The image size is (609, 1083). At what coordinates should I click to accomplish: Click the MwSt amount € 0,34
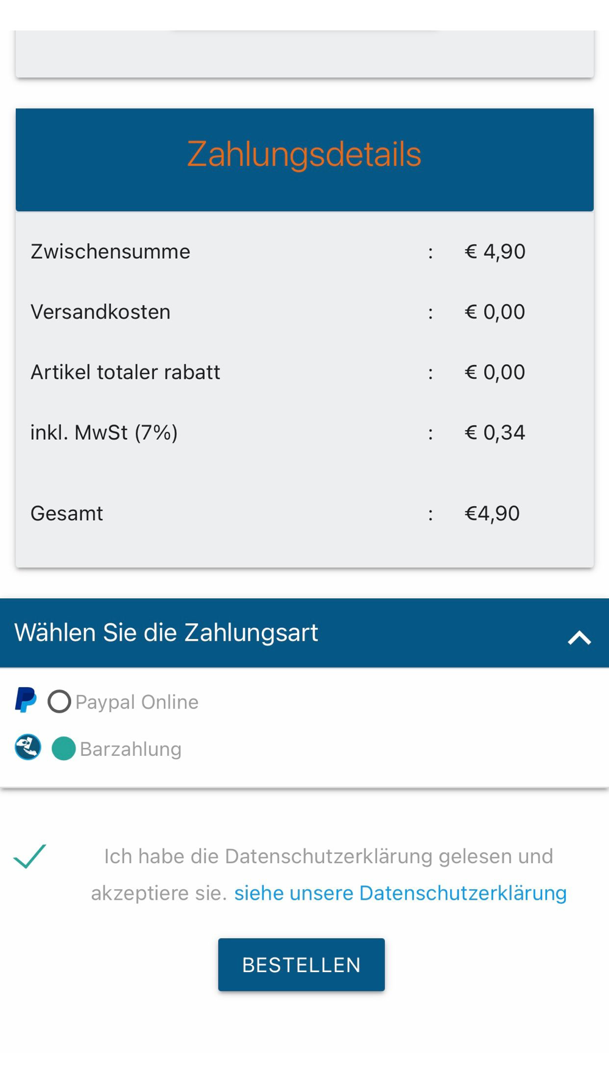pos(495,432)
